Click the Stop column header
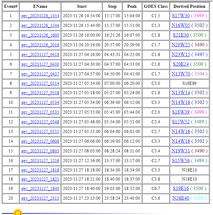Screen dimensions: 213x215 click(112, 7)
